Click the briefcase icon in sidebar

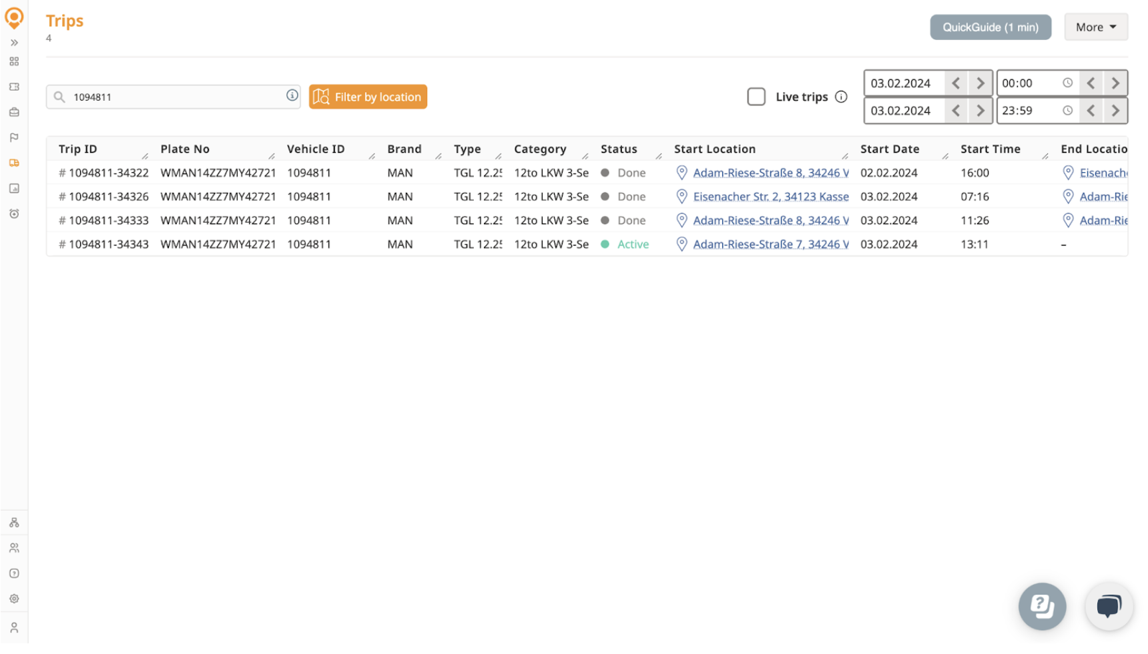click(14, 112)
